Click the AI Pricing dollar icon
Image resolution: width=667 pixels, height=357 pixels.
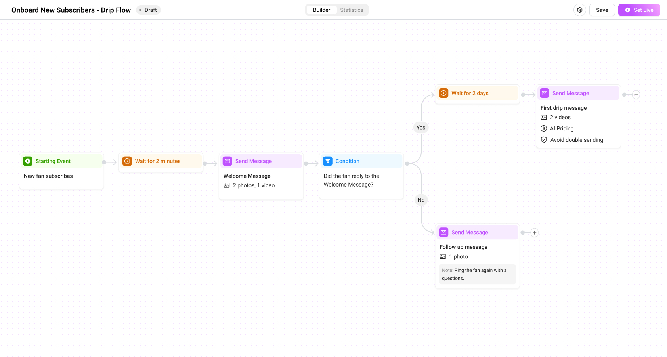[544, 128]
